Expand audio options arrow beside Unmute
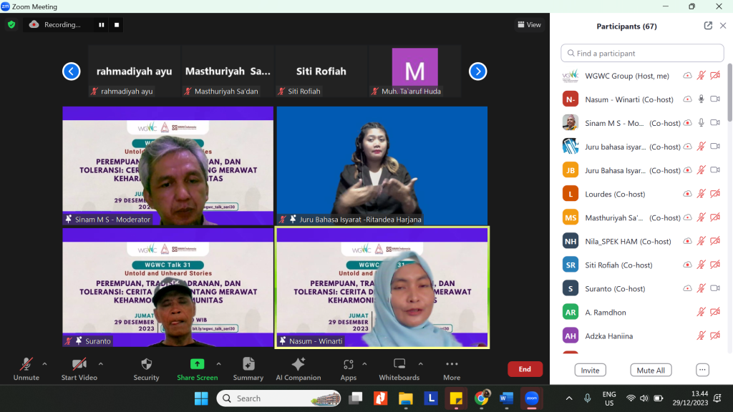Viewport: 733px width, 412px height. point(44,363)
